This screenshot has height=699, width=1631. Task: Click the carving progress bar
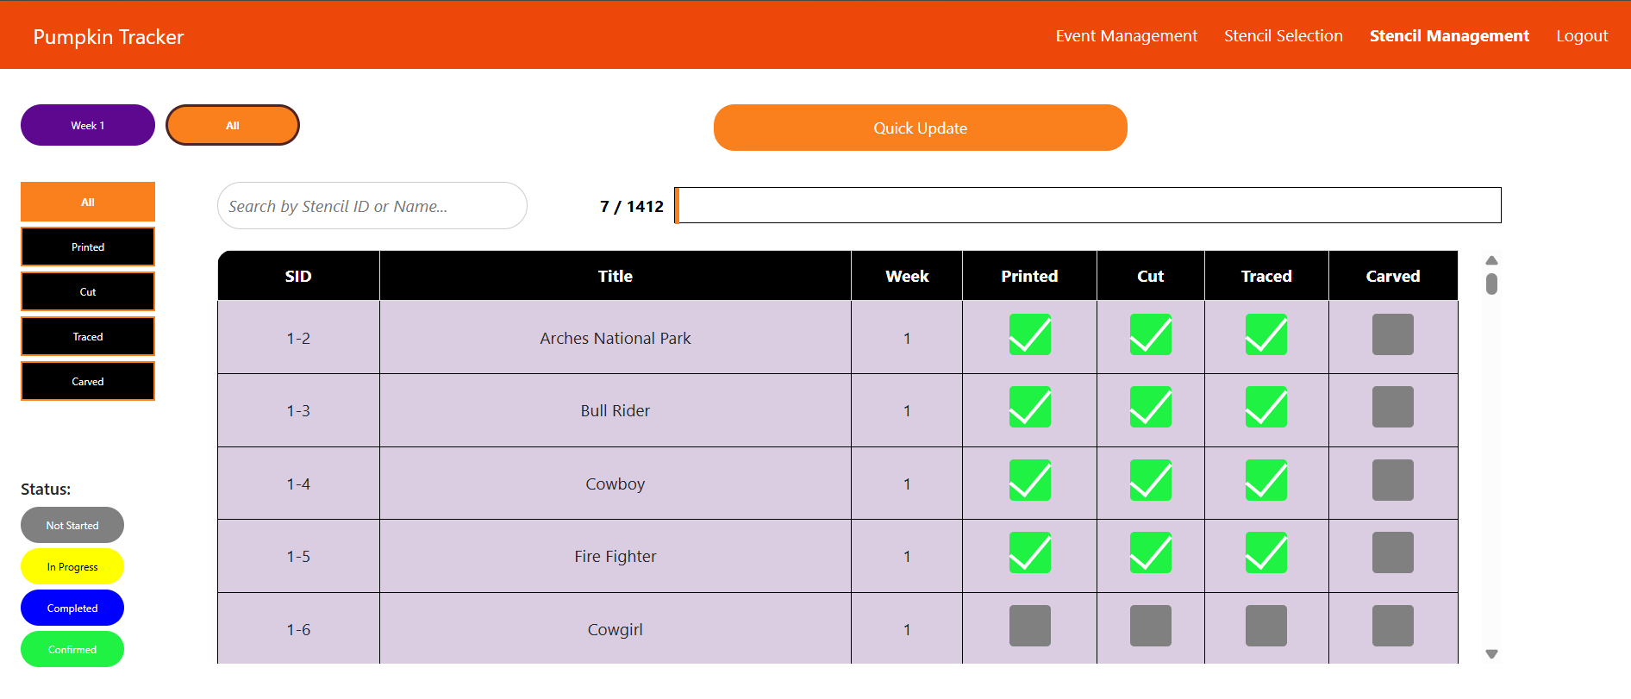[x=1087, y=205]
